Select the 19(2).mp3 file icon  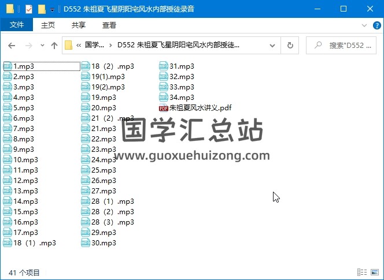(x=86, y=87)
